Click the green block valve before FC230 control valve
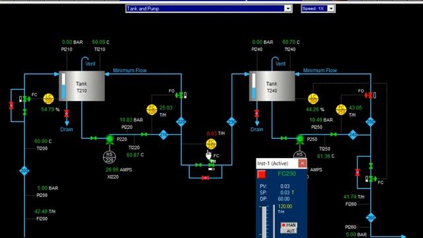Image resolution: width=423 pixels, height=238 pixels. pos(198,165)
